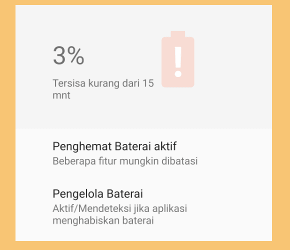Tap the word 'Penghemat' in the list

(82, 146)
